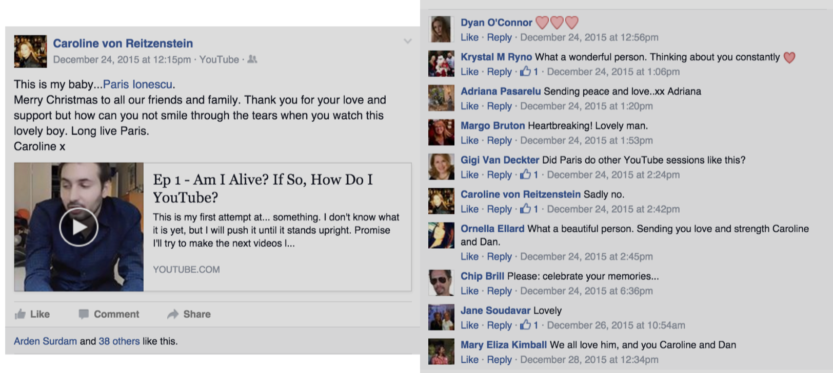Click the Comment speech bubble icon
The width and height of the screenshot is (833, 373).
click(84, 314)
